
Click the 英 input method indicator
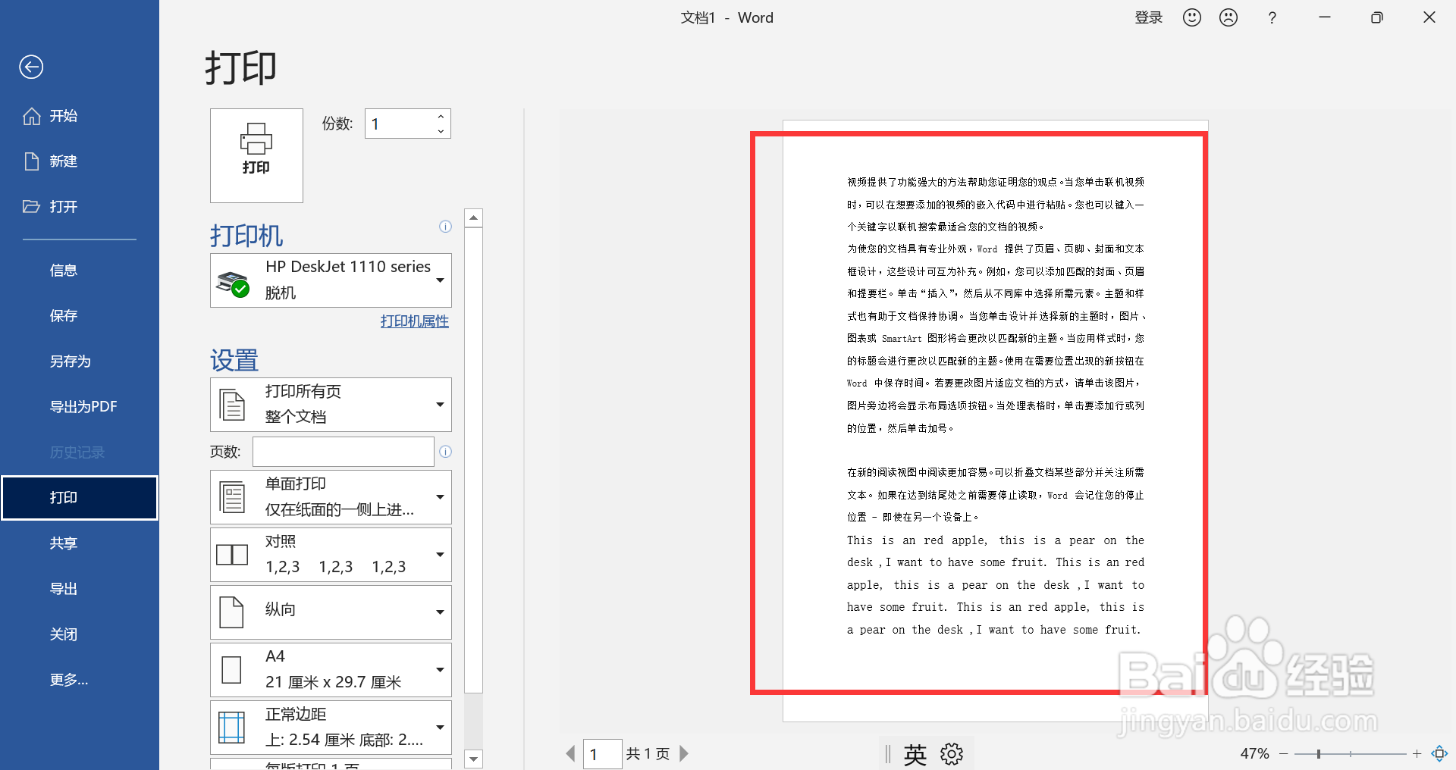[x=915, y=754]
